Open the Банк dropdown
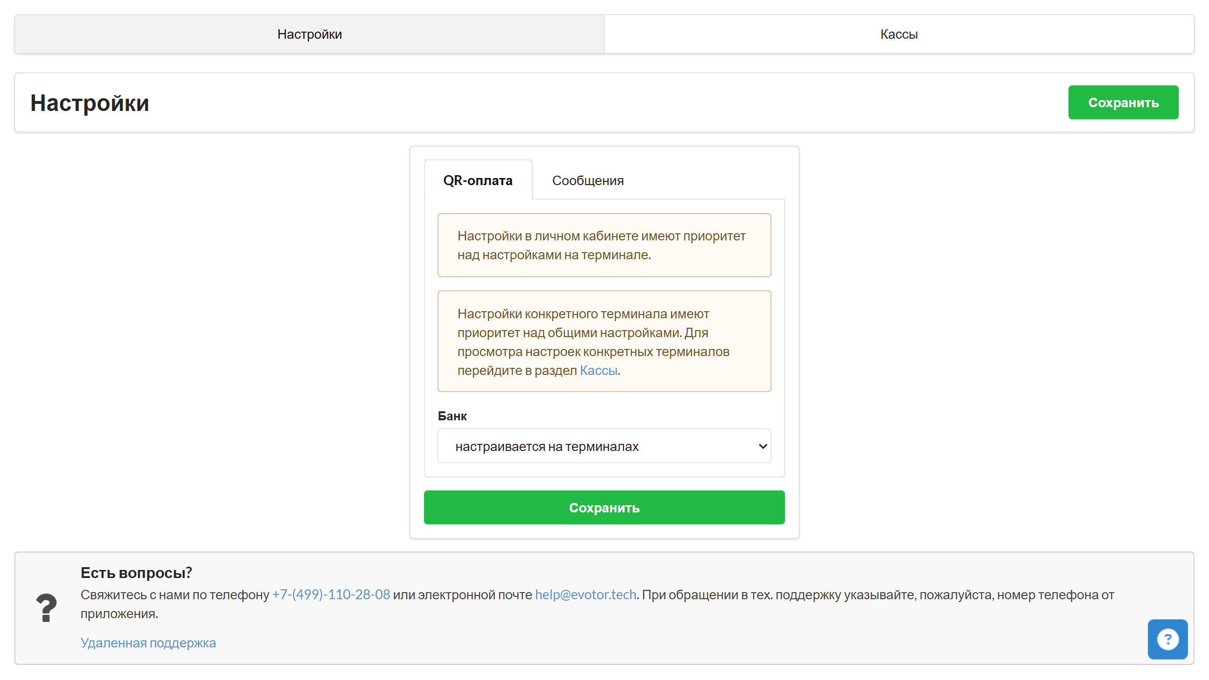The height and width of the screenshot is (680, 1209). click(604, 446)
